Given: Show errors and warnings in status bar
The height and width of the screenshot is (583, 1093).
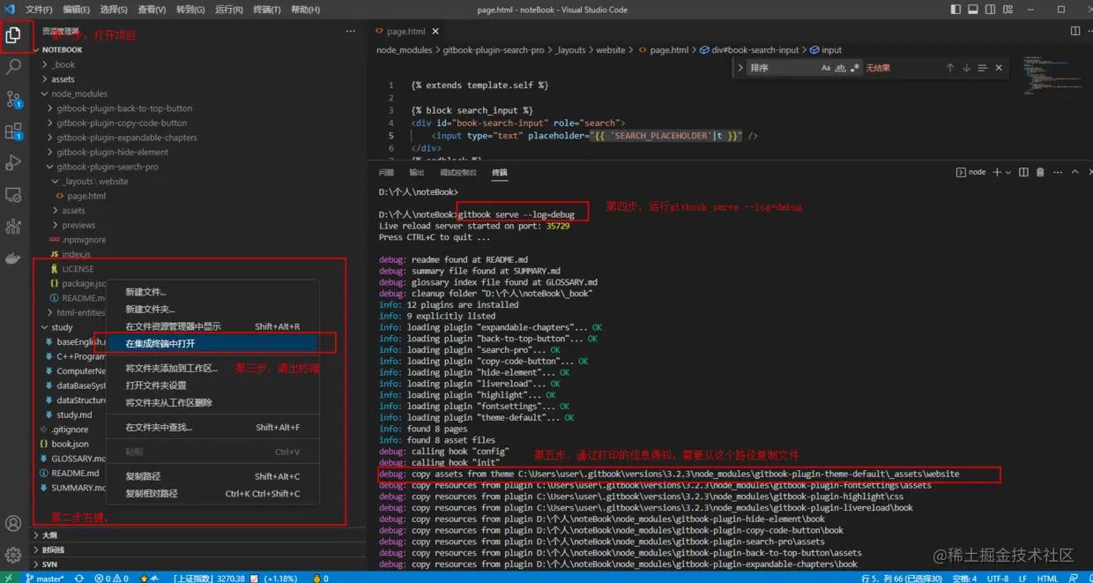Looking at the screenshot, I should 111,578.
